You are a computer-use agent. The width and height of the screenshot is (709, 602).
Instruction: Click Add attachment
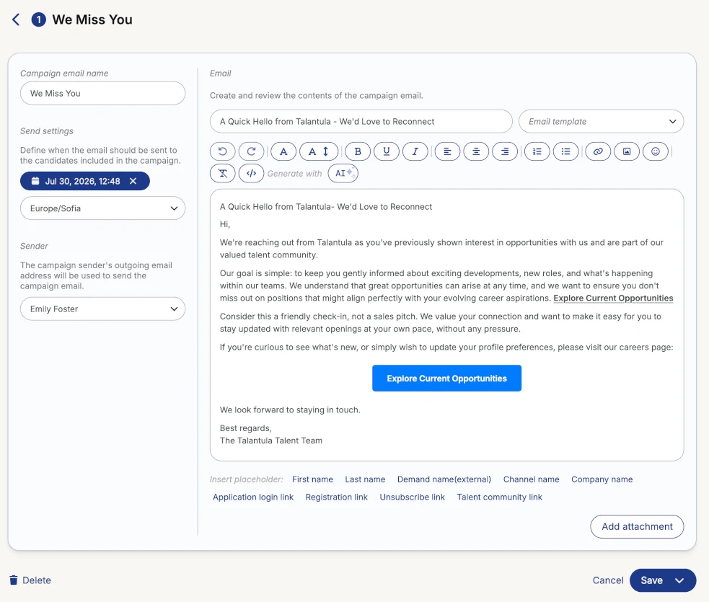pos(637,526)
